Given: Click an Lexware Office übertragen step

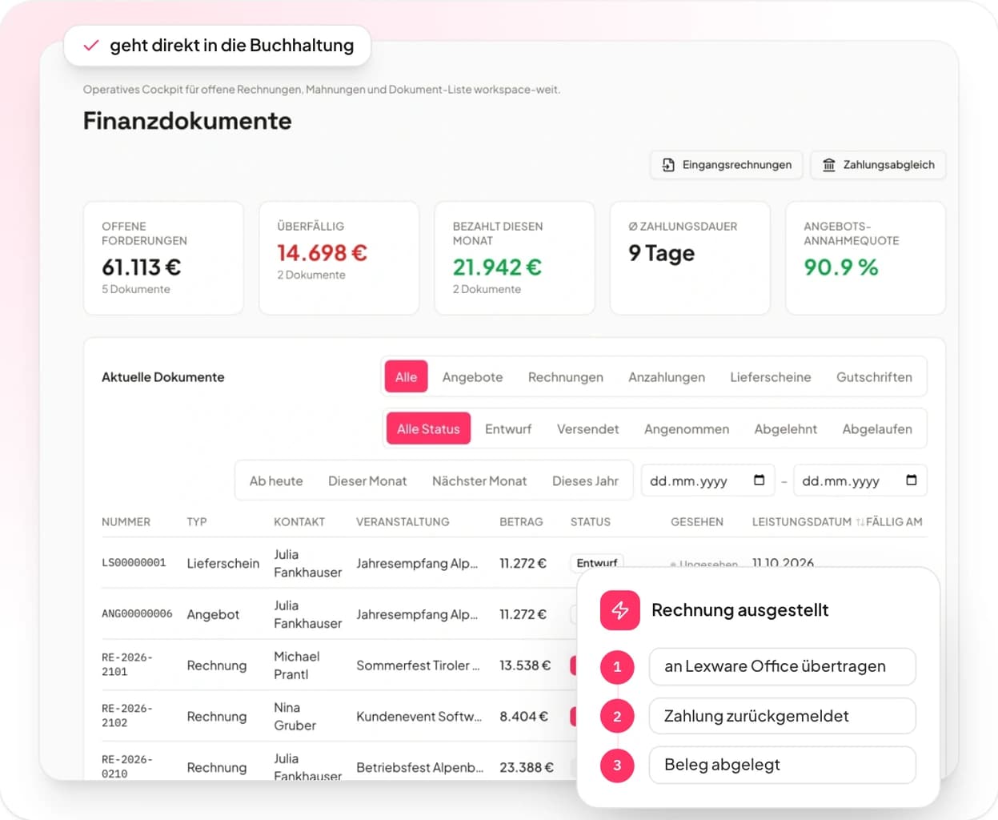Looking at the screenshot, I should (x=782, y=666).
